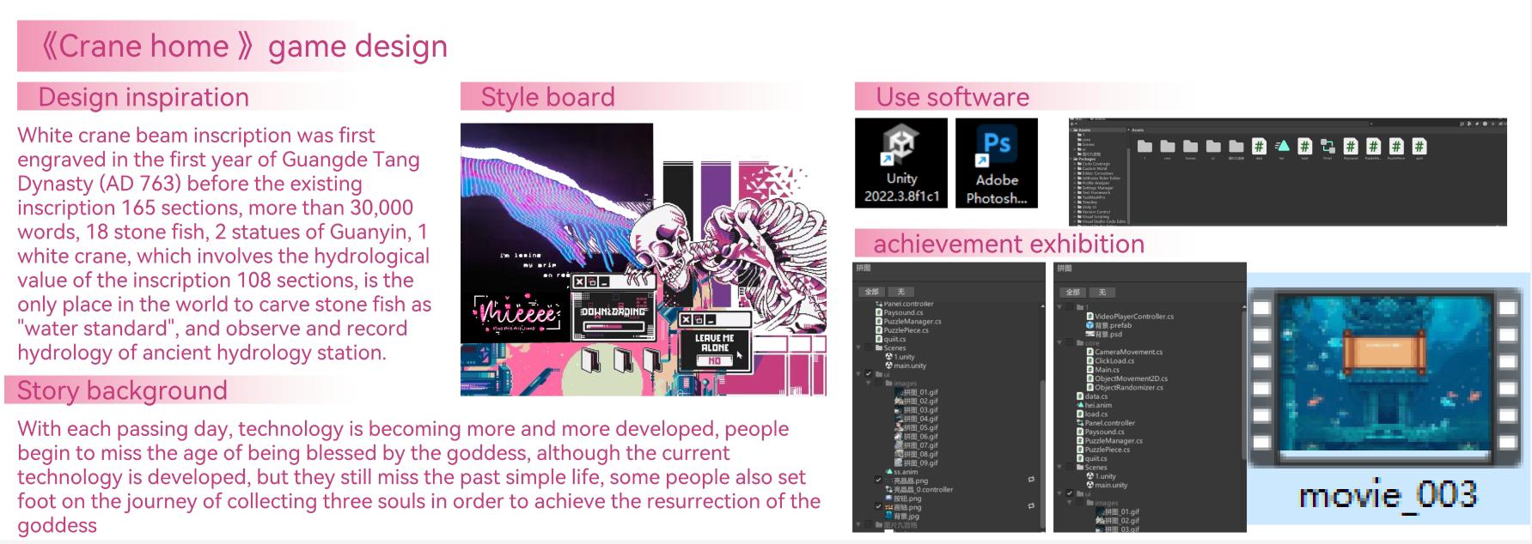Check the 'core' folder checkbox in right panel
The width and height of the screenshot is (1532, 544).
coord(1070,343)
